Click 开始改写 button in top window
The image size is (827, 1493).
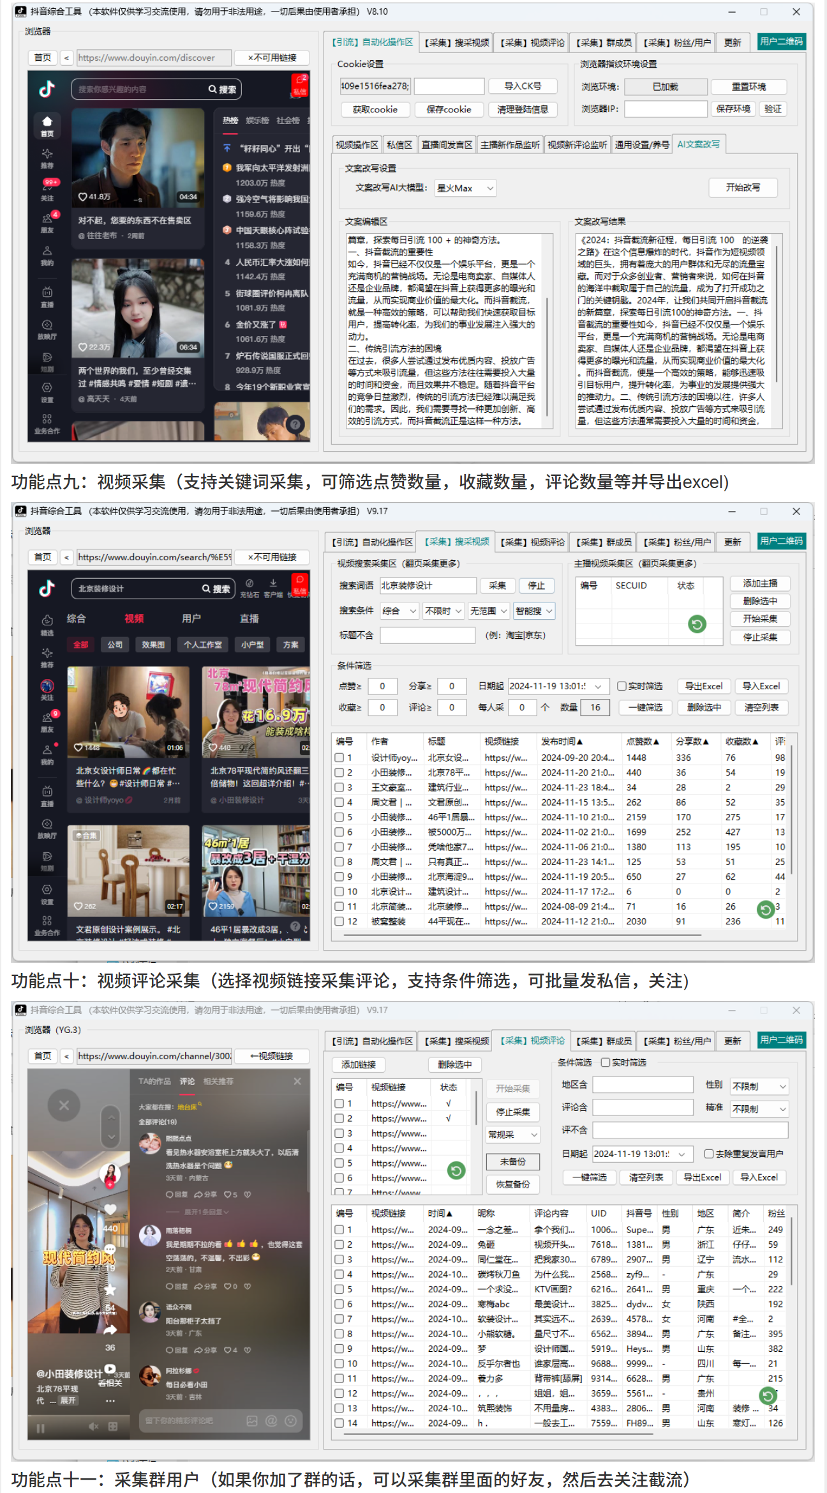coord(743,187)
